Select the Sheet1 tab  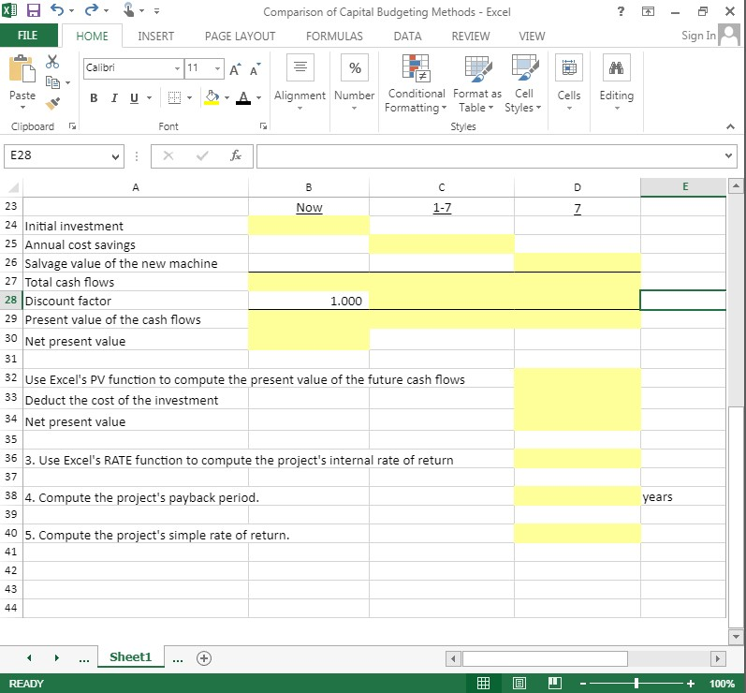click(x=130, y=656)
